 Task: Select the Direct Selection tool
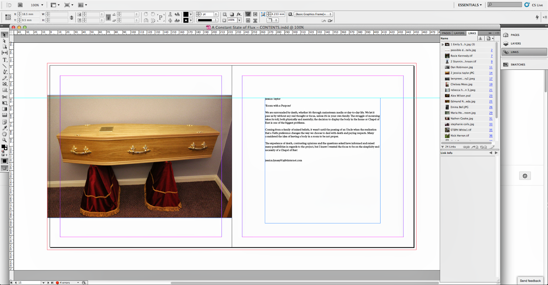click(x=4, y=41)
